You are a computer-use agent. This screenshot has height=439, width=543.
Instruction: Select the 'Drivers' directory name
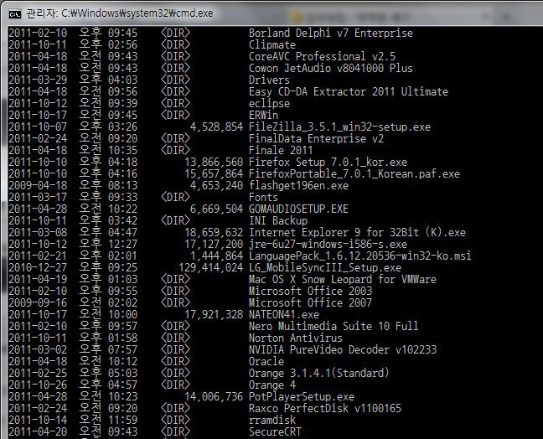(x=269, y=80)
